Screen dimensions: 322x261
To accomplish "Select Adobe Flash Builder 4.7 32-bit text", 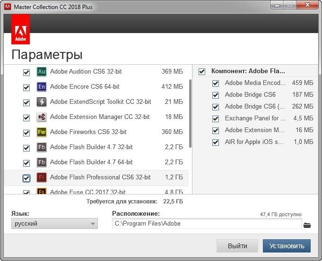I will coord(91,147).
